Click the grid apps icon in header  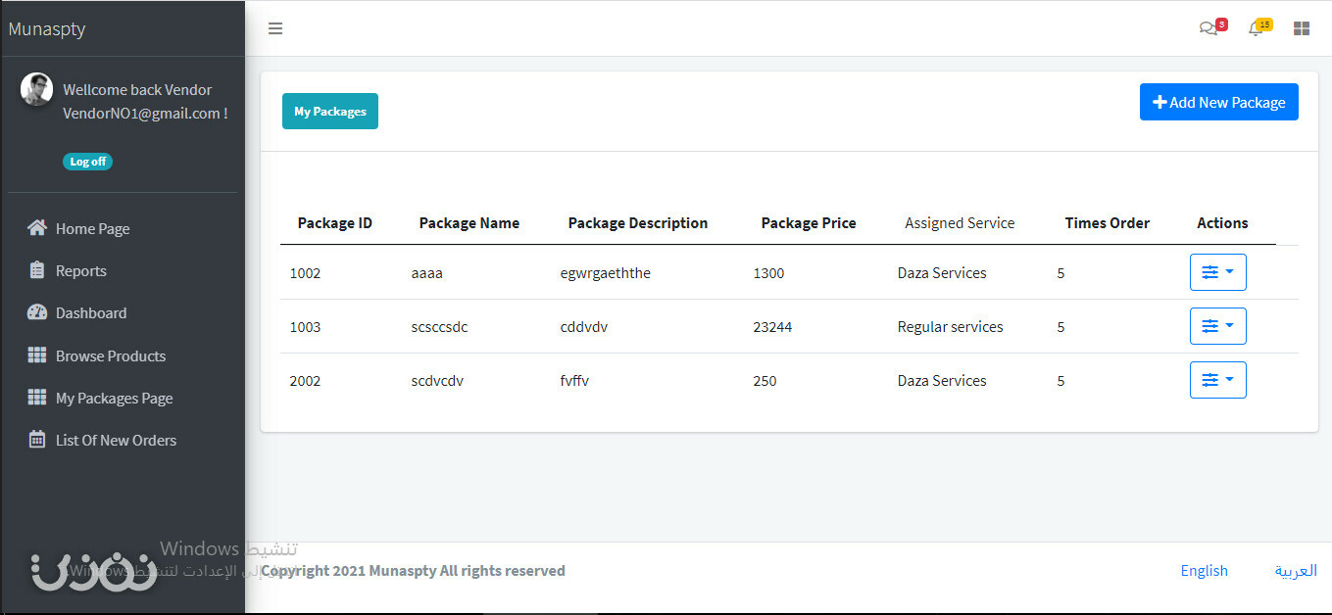coord(1302,28)
